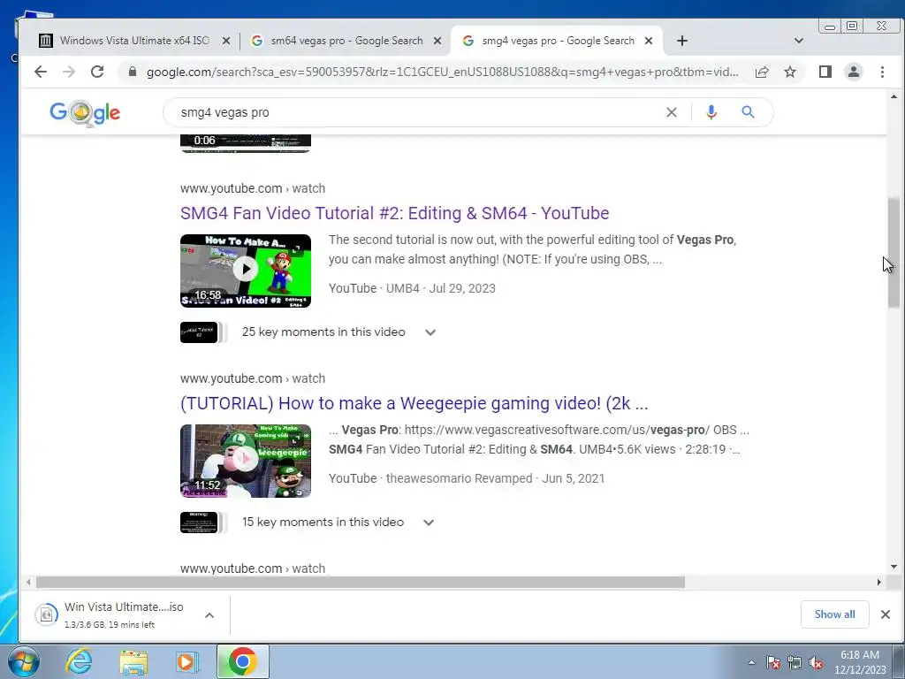Open the tab search dropdown chevron

[x=799, y=41]
